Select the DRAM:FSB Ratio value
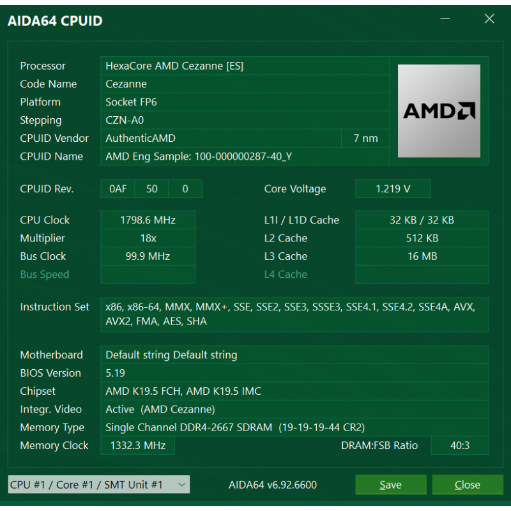This screenshot has width=511, height=511. point(460,445)
